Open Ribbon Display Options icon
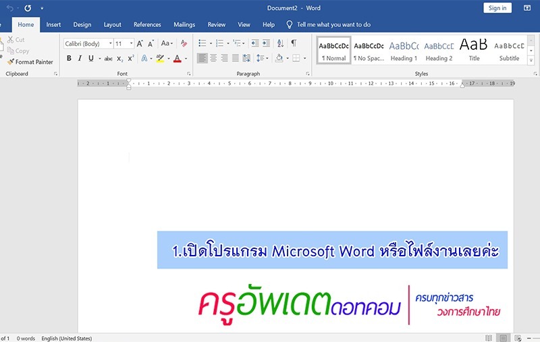540x342 pixels. pyautogui.click(x=527, y=8)
